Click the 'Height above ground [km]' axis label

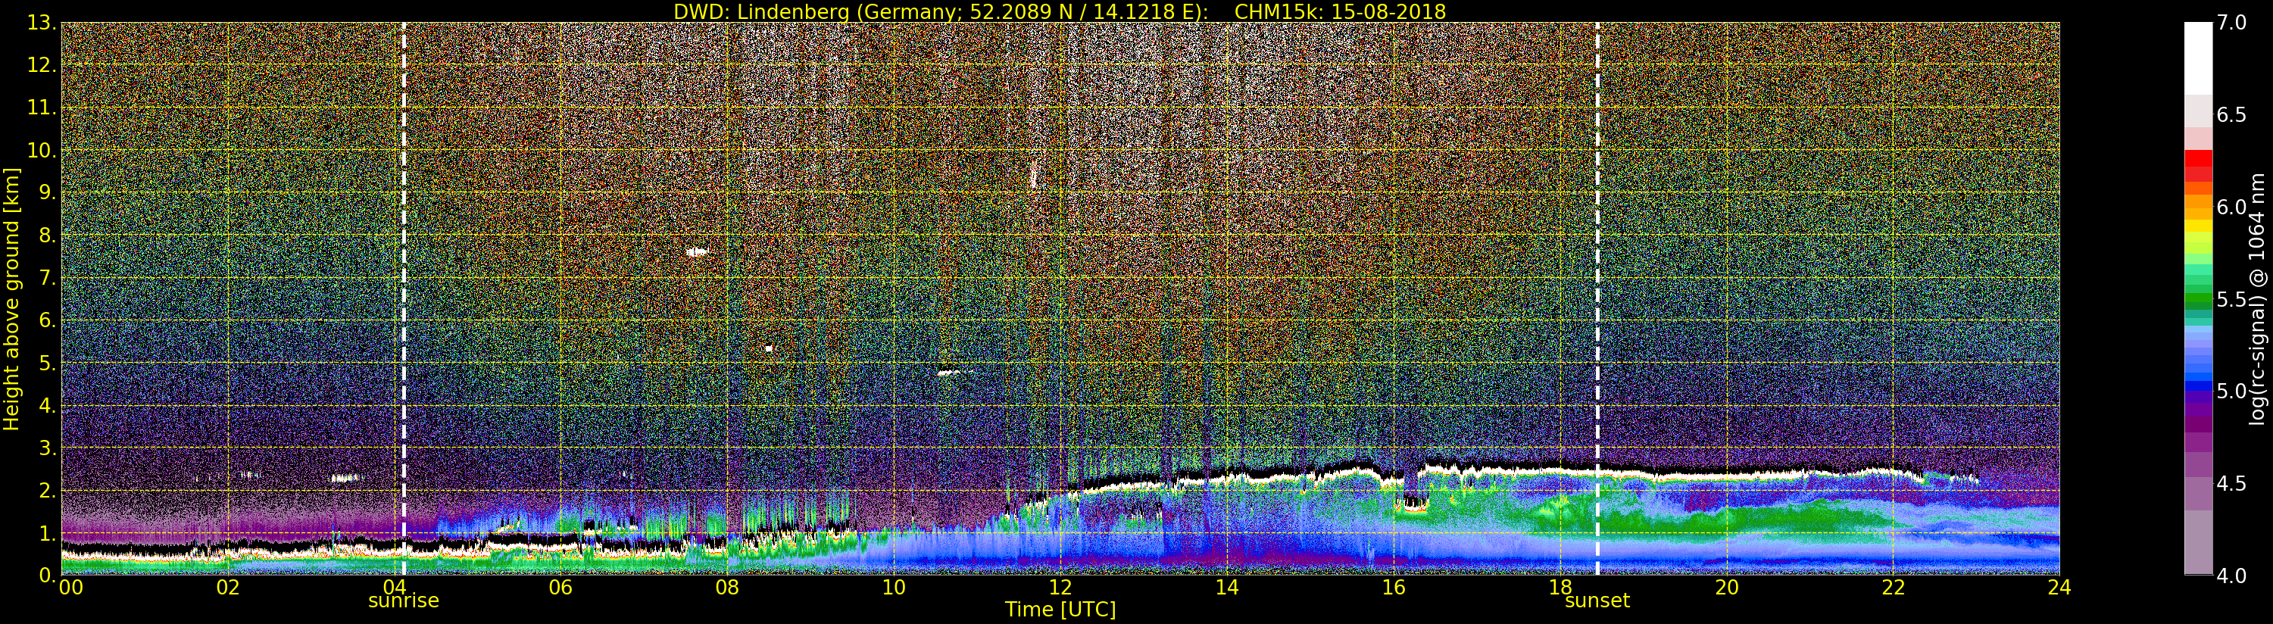click(11, 299)
